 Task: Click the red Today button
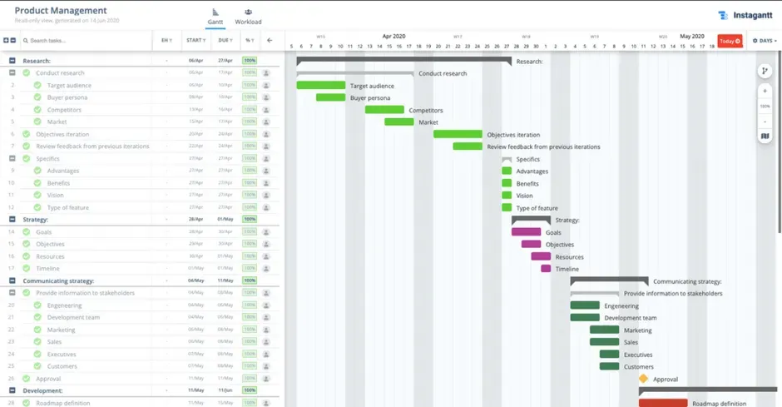coord(730,41)
